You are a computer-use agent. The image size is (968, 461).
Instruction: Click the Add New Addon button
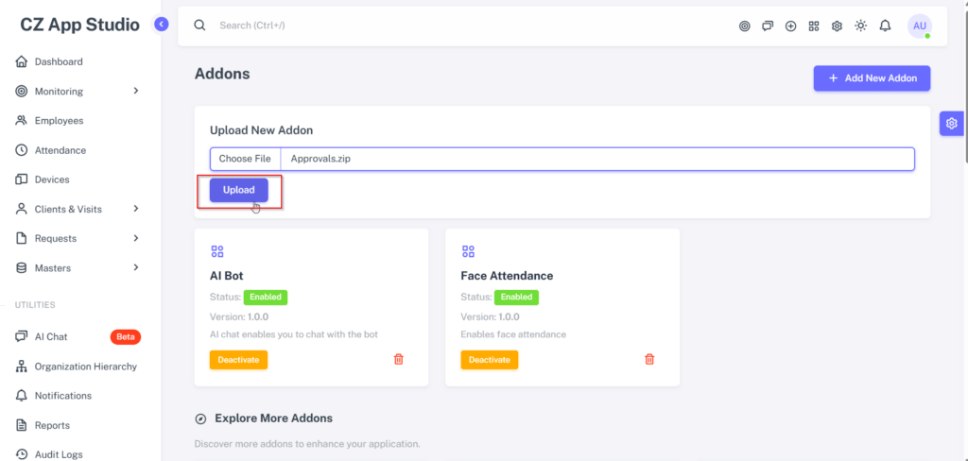click(x=872, y=78)
